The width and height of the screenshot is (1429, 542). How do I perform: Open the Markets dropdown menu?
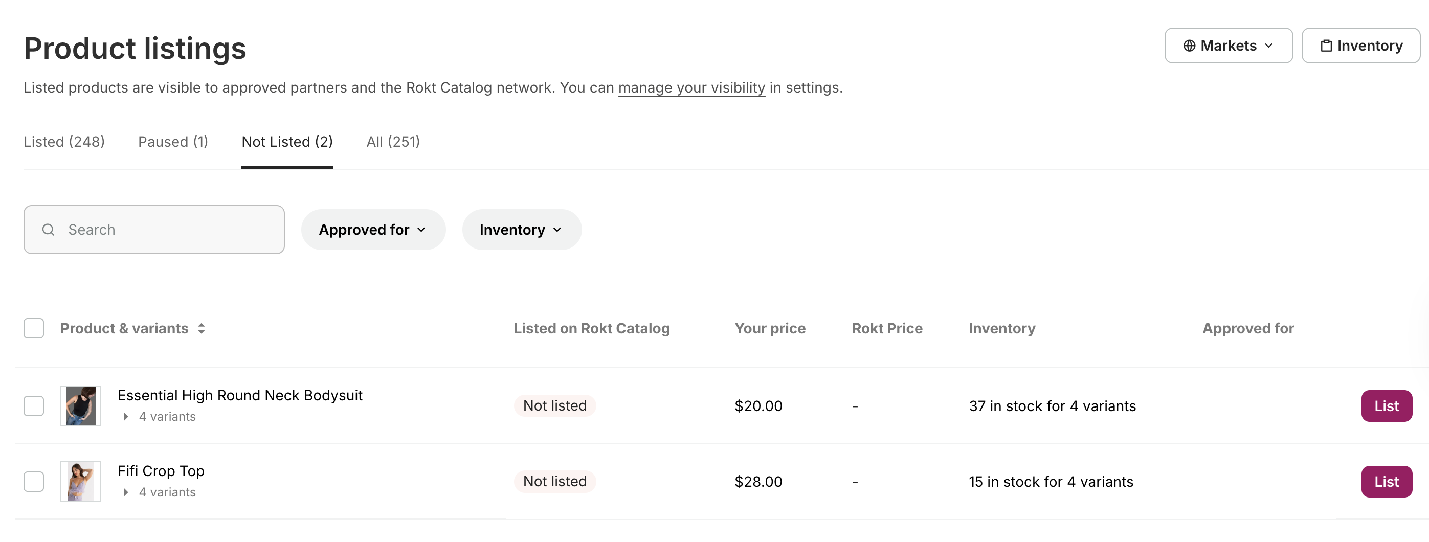tap(1228, 46)
